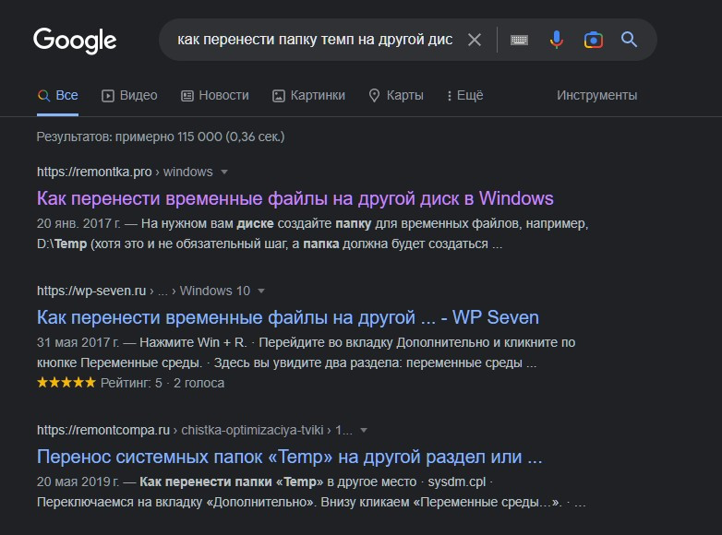The width and height of the screenshot is (722, 535).
Task: Clear the search query with X icon
Action: click(475, 40)
